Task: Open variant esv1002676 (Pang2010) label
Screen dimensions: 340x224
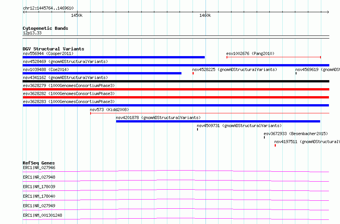Action: click(x=250, y=53)
